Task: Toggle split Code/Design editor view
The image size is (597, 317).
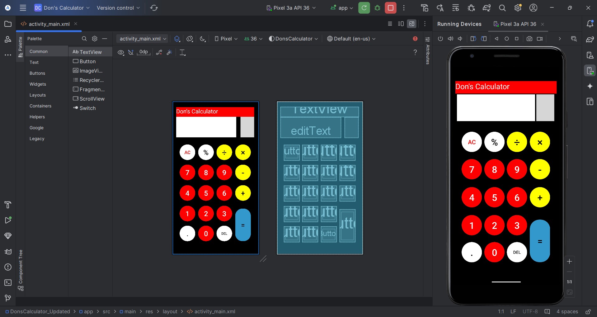Action: pos(401,24)
